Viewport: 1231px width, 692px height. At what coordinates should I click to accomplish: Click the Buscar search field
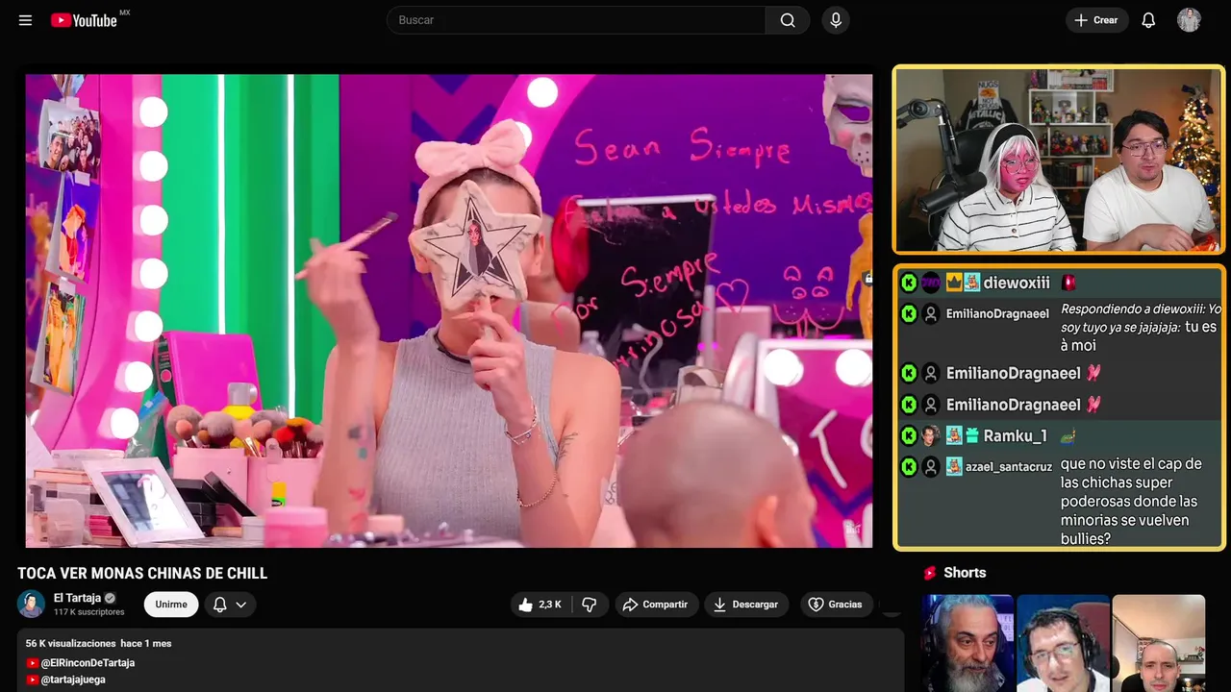click(x=576, y=20)
